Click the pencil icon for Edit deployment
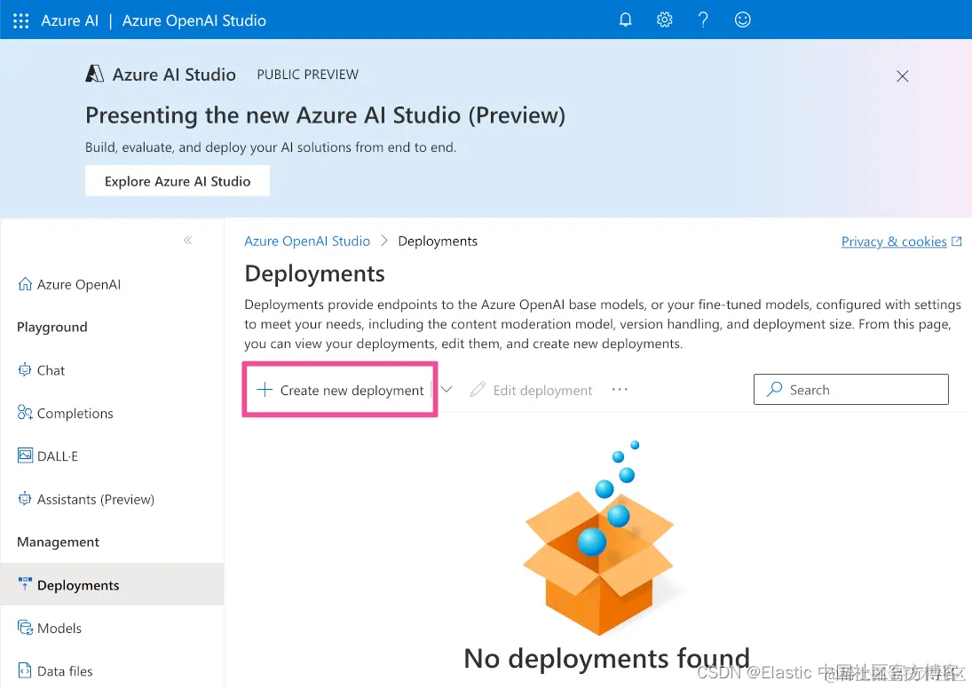The height and width of the screenshot is (689, 972). pyautogui.click(x=478, y=390)
